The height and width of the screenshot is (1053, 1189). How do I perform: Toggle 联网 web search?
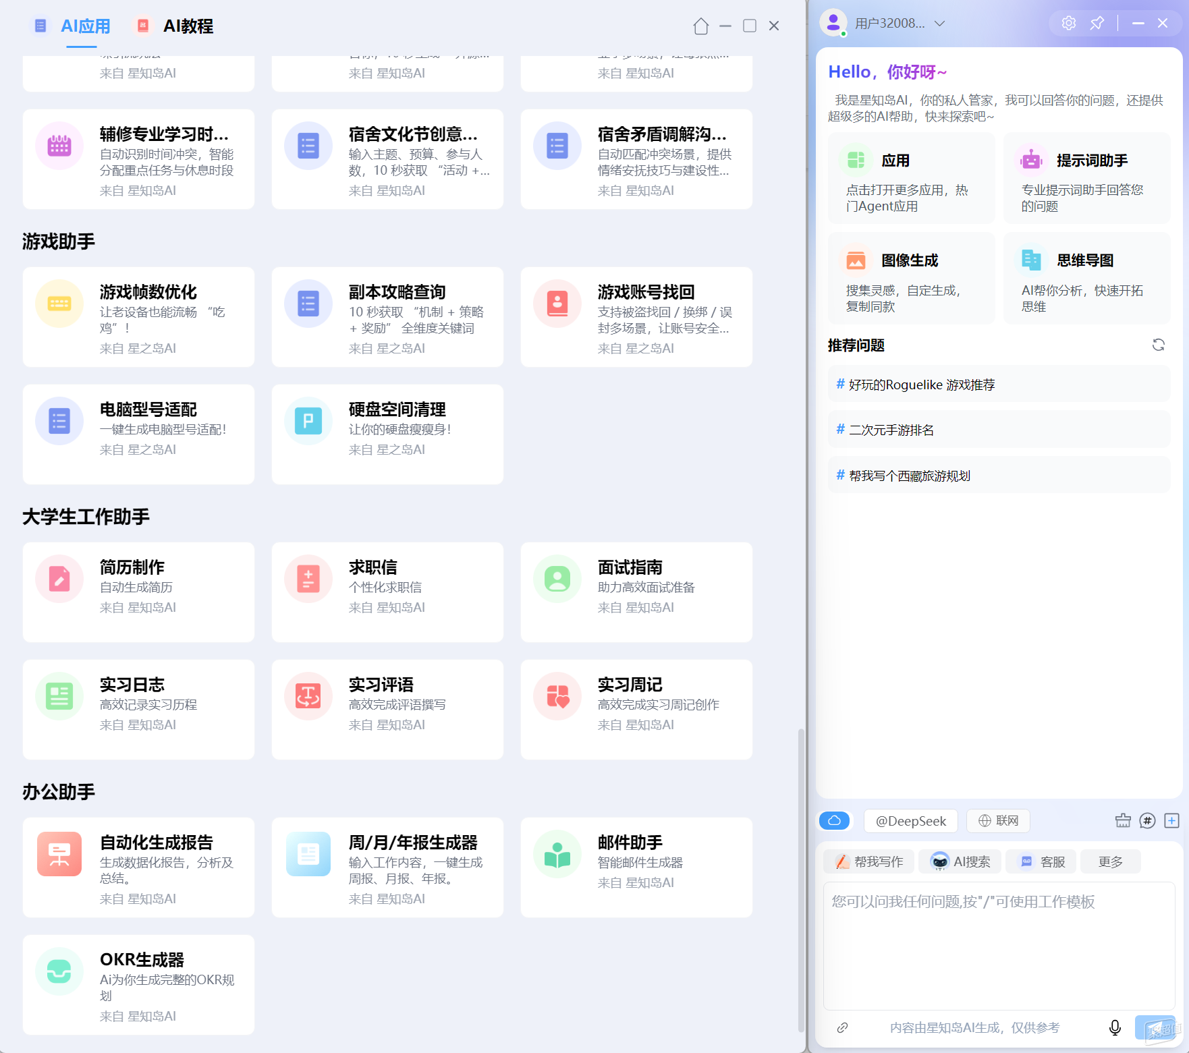click(x=998, y=820)
